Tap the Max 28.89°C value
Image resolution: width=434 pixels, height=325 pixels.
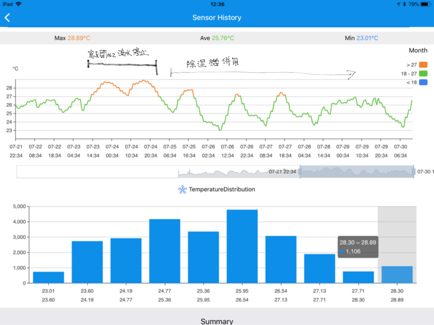(x=78, y=38)
